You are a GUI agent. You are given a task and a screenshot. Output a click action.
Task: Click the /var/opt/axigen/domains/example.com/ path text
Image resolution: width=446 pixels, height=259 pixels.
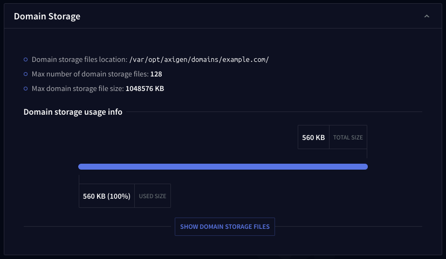(199, 59)
